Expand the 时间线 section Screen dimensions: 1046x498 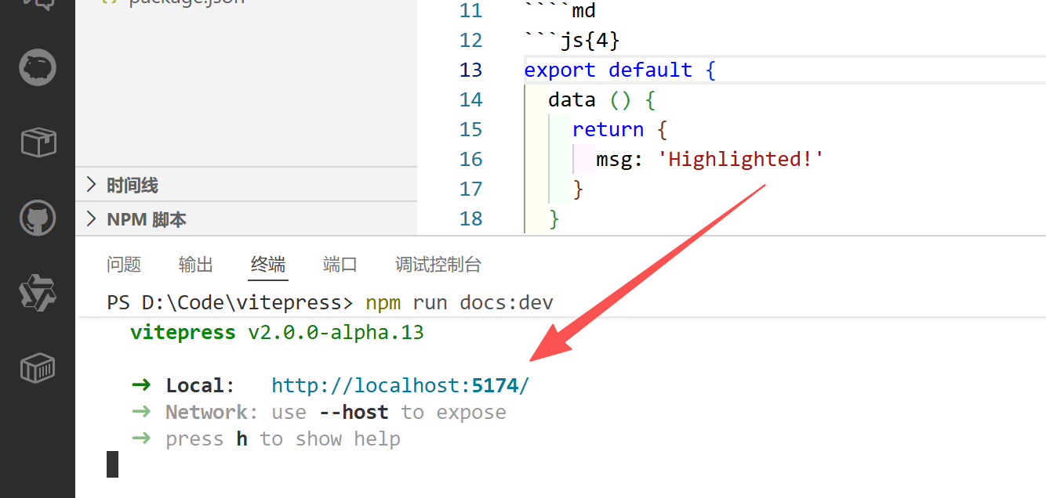pos(133,186)
